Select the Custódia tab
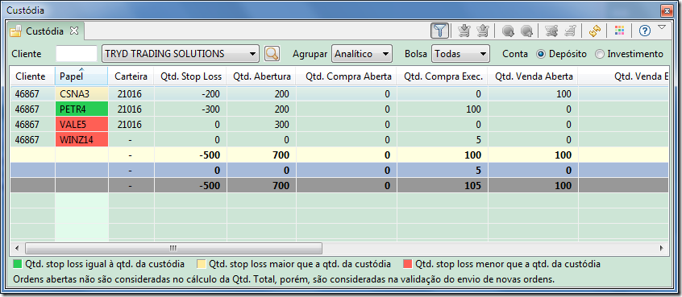 [44, 31]
